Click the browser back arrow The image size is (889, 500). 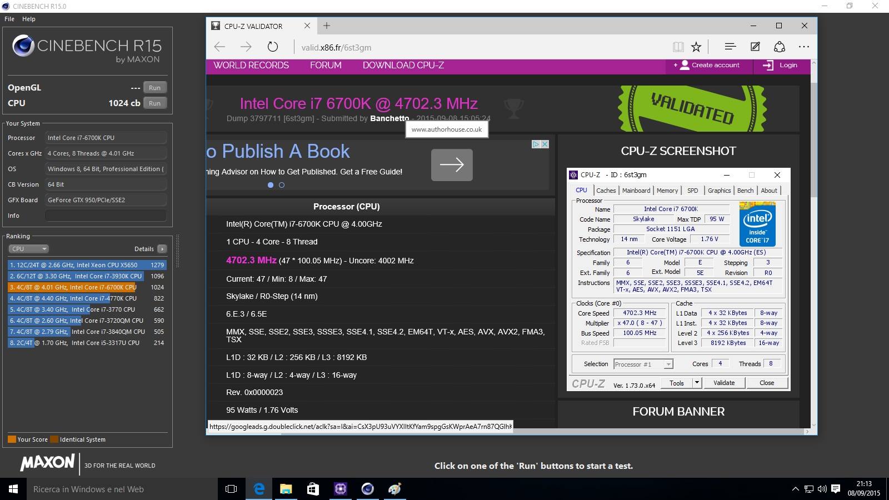[219, 47]
